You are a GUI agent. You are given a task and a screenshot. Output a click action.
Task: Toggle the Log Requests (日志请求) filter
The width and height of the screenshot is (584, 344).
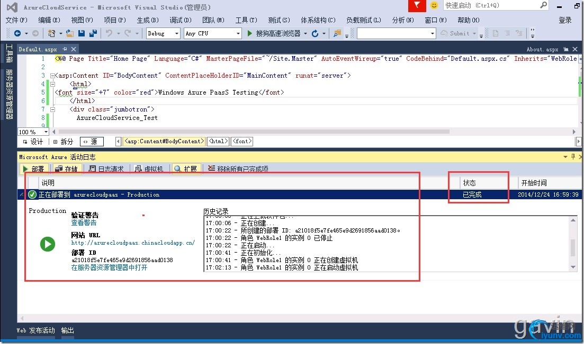[x=106, y=169]
